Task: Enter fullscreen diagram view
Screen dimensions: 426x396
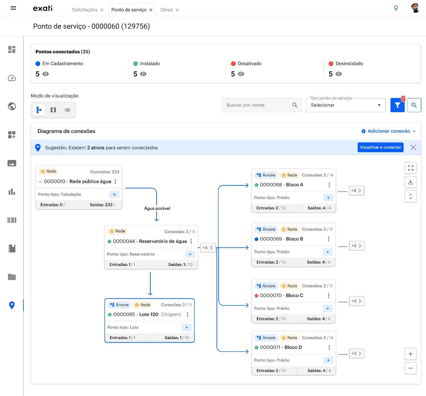Action: click(410, 168)
